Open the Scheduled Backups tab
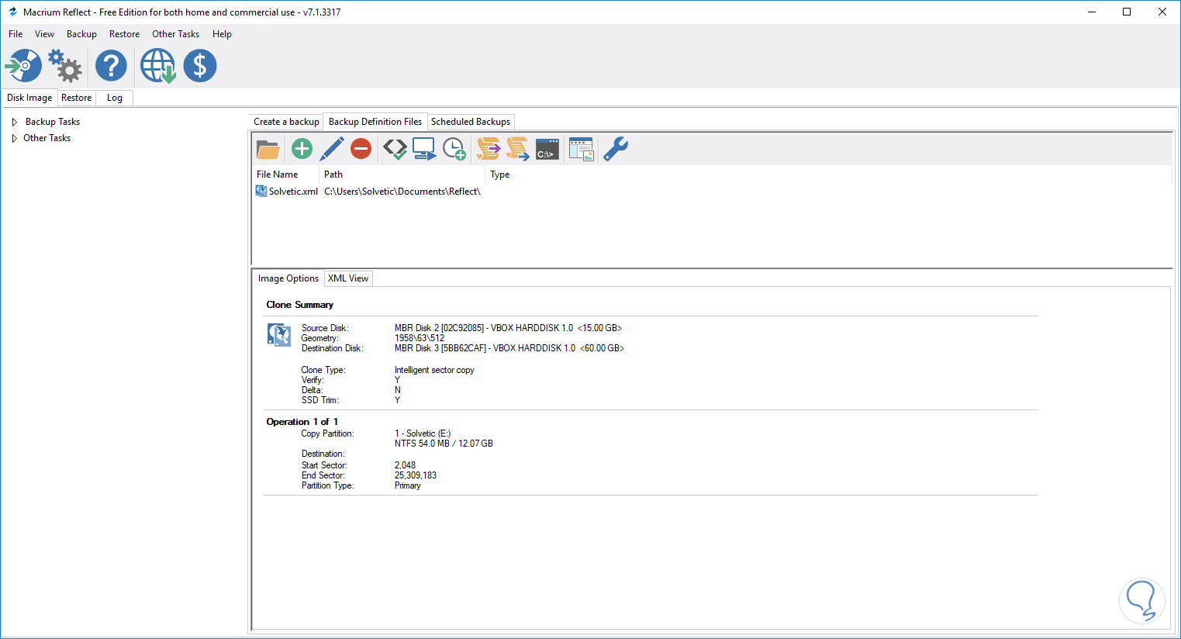The width and height of the screenshot is (1181, 639). click(471, 122)
